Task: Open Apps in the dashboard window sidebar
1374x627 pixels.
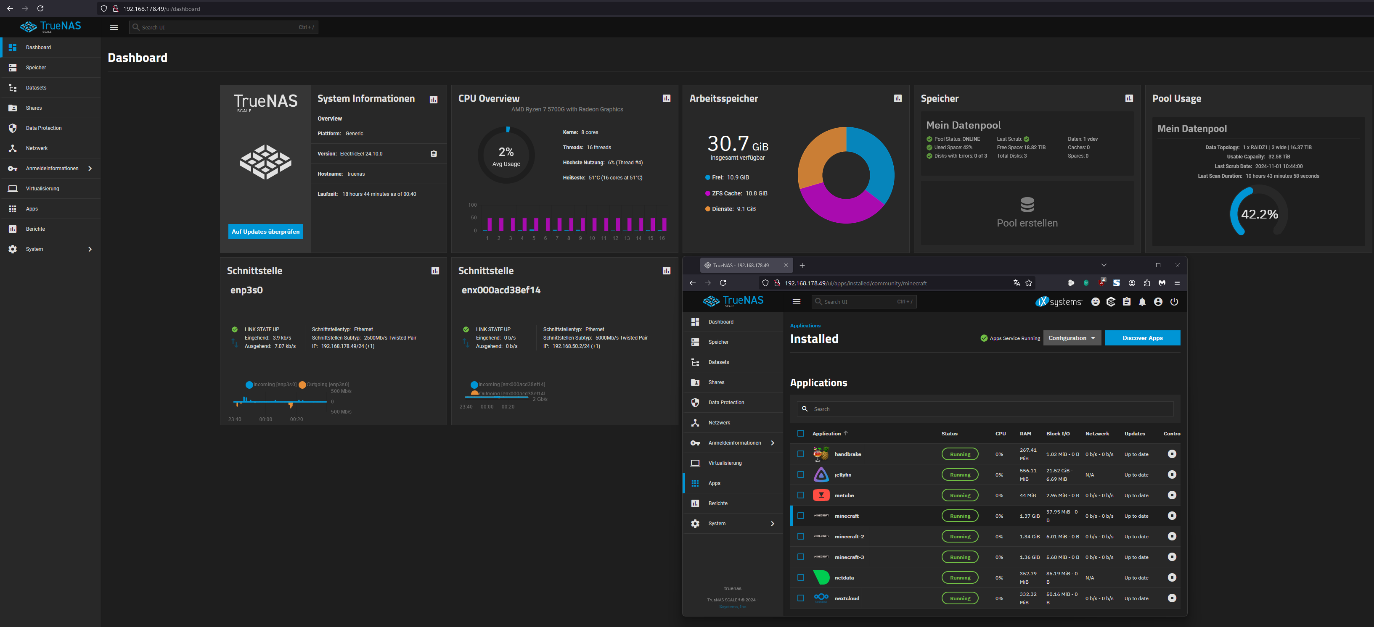Action: [50, 209]
